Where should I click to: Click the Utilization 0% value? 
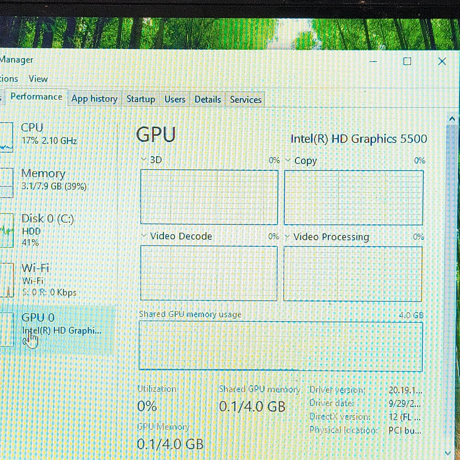click(x=147, y=406)
